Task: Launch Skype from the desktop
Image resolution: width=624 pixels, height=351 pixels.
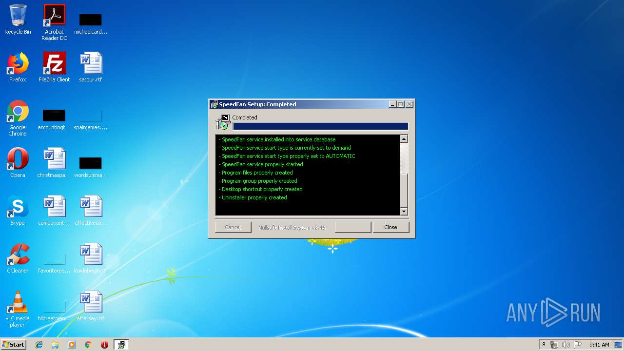Action: point(18,211)
